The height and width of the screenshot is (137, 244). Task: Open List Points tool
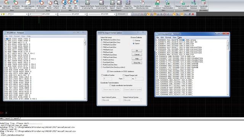pos(50,5)
